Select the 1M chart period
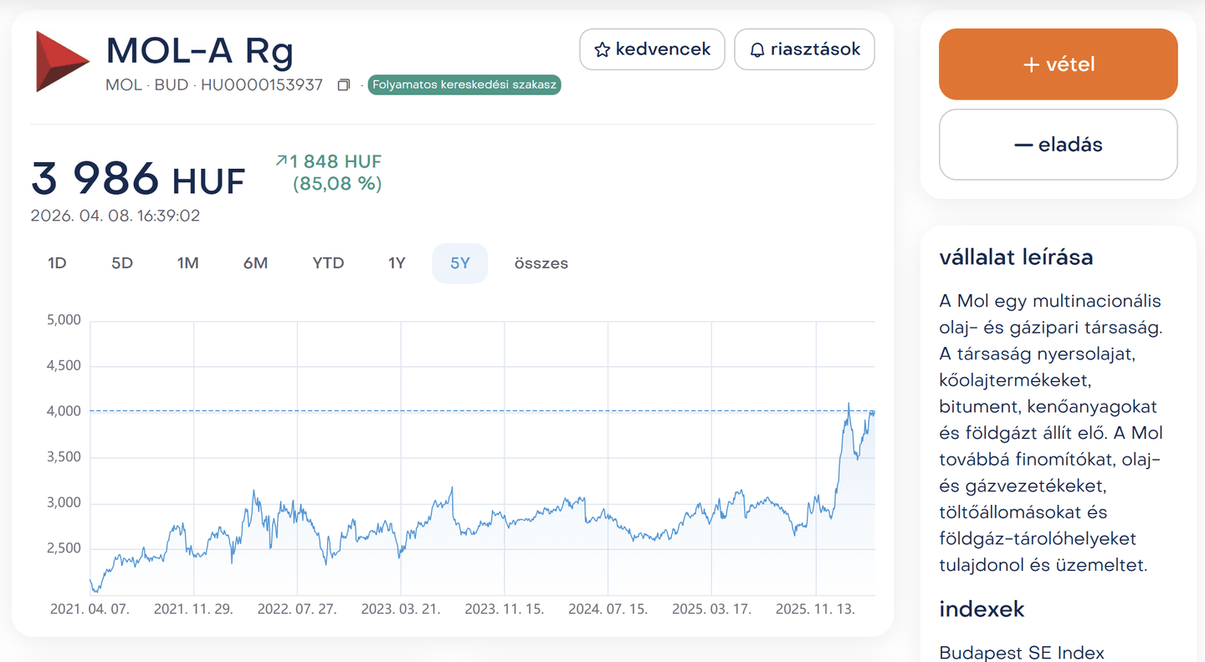The image size is (1205, 662). [187, 263]
